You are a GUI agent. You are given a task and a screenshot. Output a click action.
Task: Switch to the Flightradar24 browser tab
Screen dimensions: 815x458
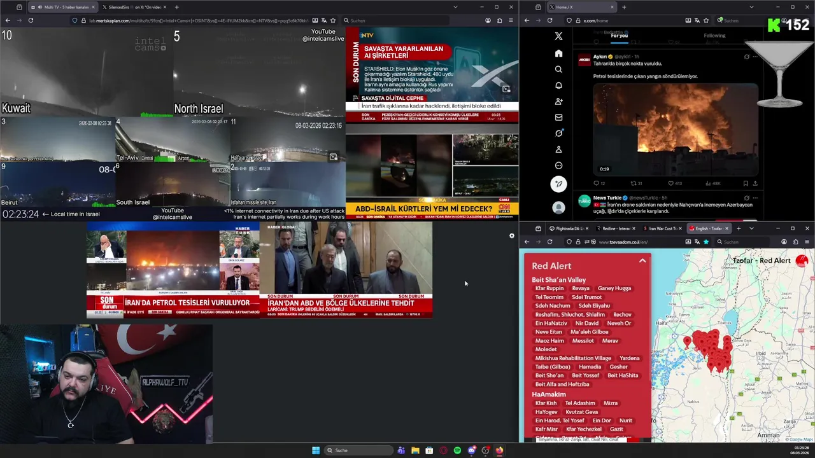click(567, 228)
